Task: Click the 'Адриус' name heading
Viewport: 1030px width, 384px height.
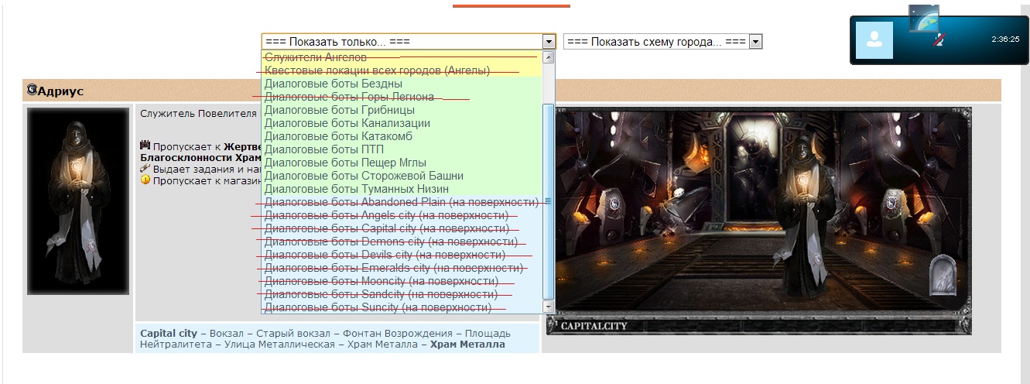Action: click(60, 91)
